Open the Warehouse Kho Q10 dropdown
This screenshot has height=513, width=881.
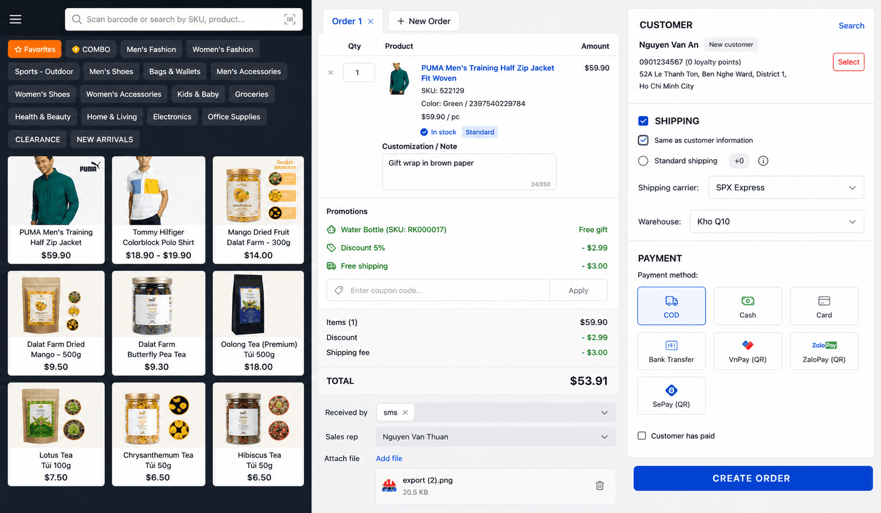777,221
